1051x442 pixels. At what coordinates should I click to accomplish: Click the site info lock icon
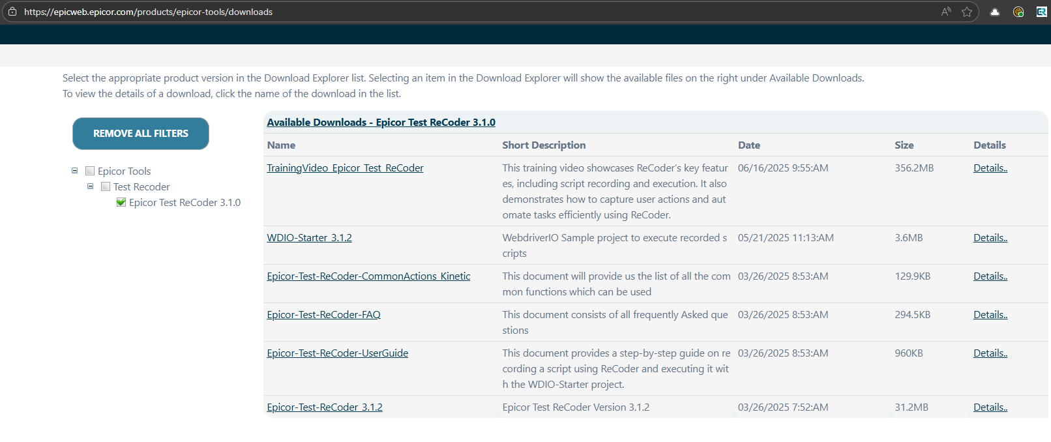coord(12,12)
